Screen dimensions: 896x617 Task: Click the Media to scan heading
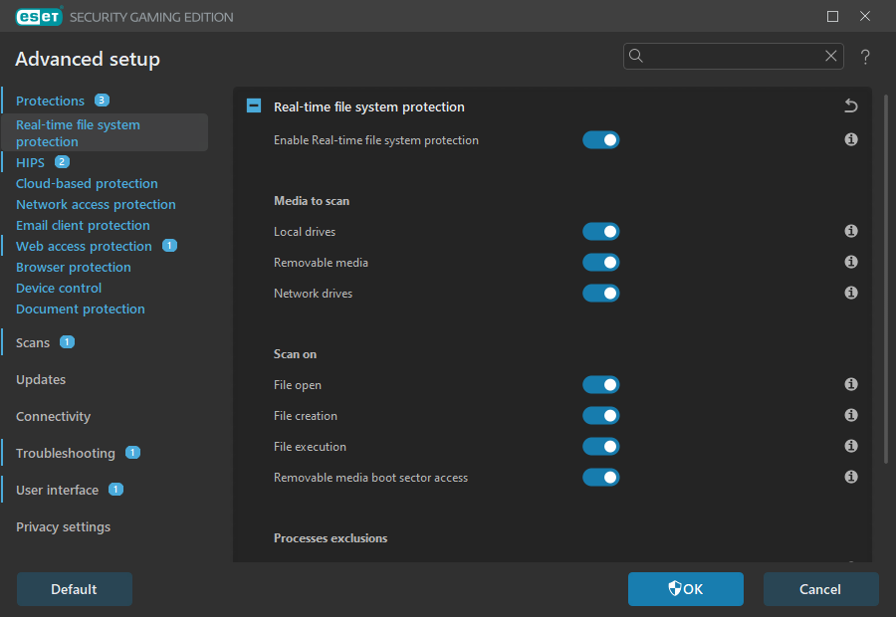click(312, 201)
